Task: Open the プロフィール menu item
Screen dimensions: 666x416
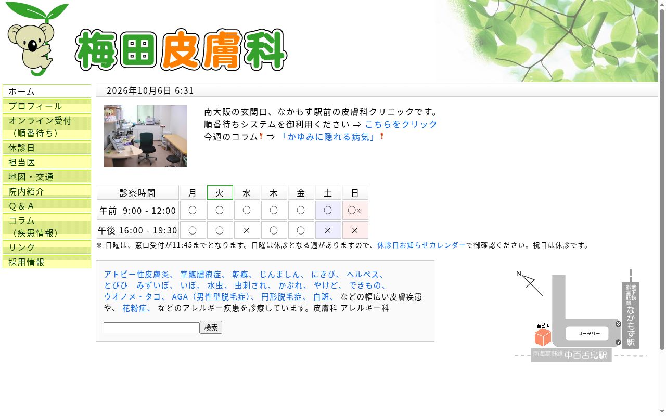Action: tap(47, 106)
